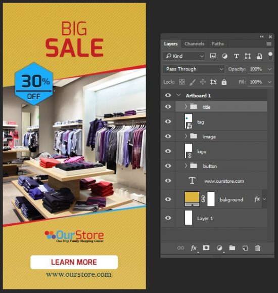Click the LEARN MORE button on banner

pyautogui.click(x=74, y=262)
